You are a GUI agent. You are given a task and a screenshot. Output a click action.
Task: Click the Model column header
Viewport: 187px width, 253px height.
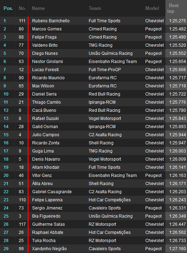pos(152,8)
